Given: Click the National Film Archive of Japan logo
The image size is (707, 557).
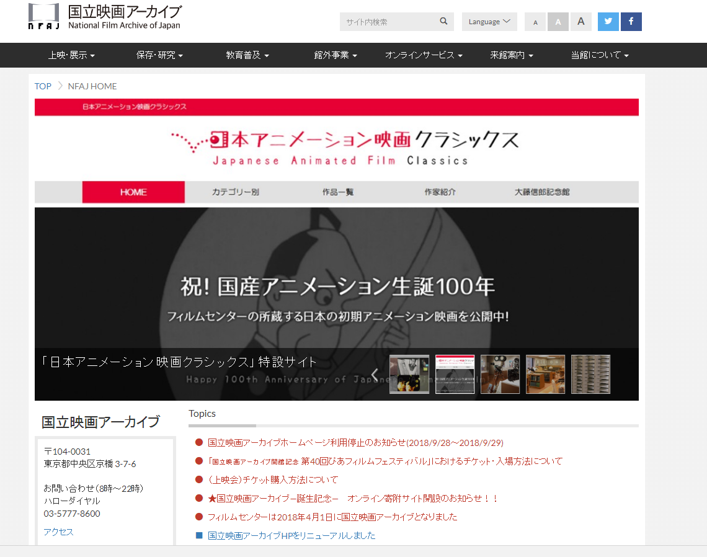Looking at the screenshot, I should [x=105, y=17].
